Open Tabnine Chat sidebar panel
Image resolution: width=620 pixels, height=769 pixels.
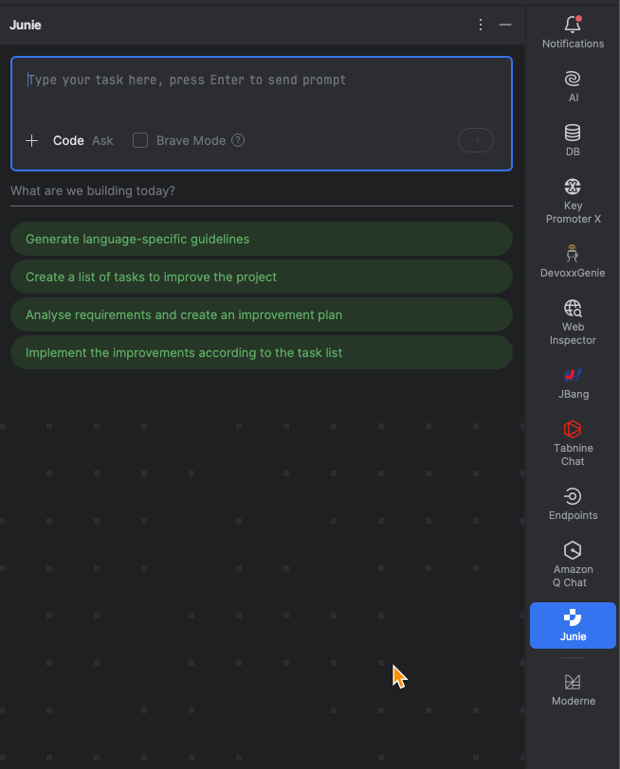573,443
